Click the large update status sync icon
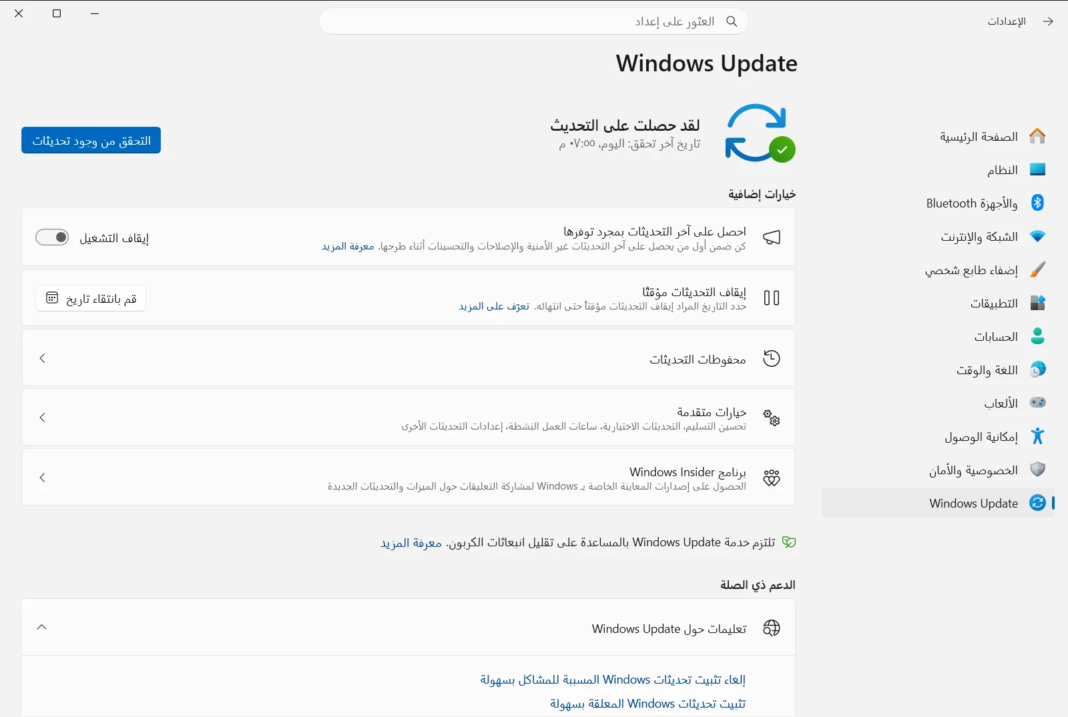Image resolution: width=1068 pixels, height=717 pixels. pos(760,133)
